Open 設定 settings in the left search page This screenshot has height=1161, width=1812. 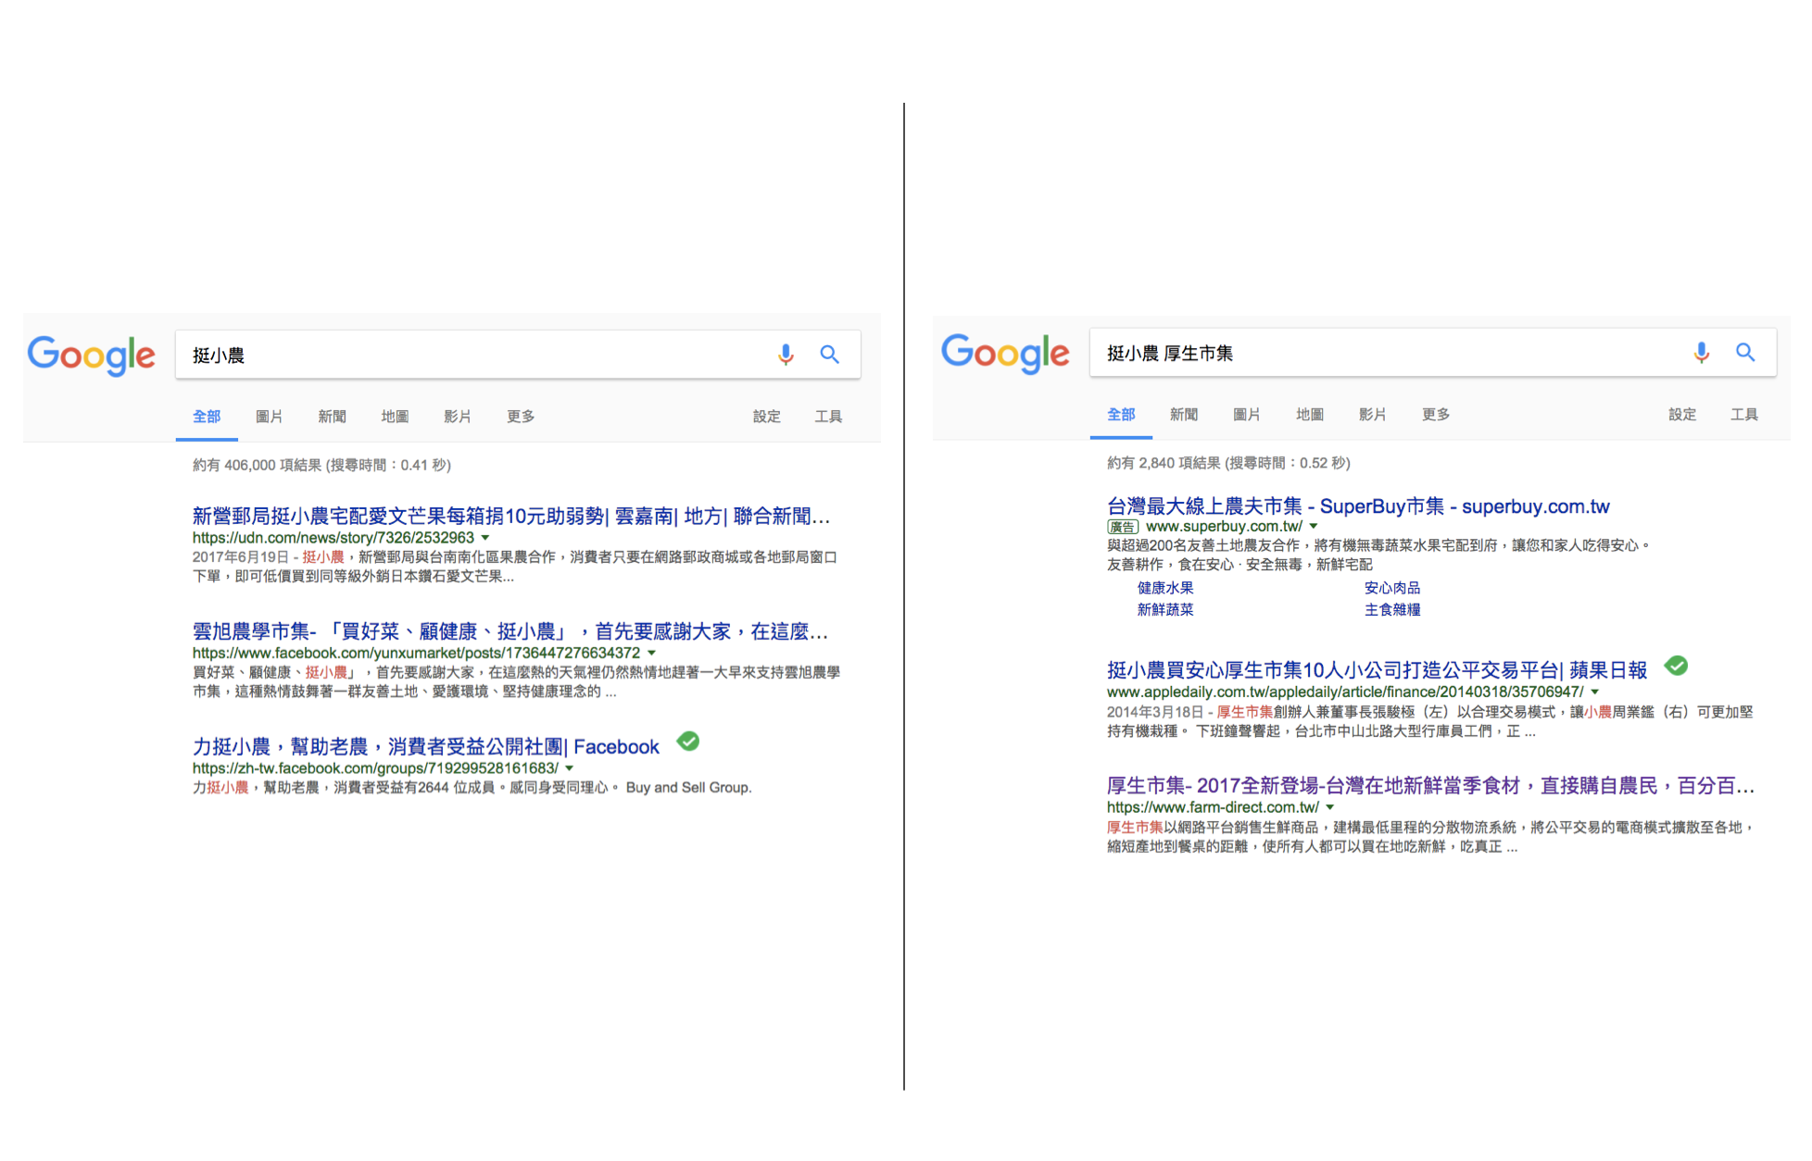[x=766, y=417]
